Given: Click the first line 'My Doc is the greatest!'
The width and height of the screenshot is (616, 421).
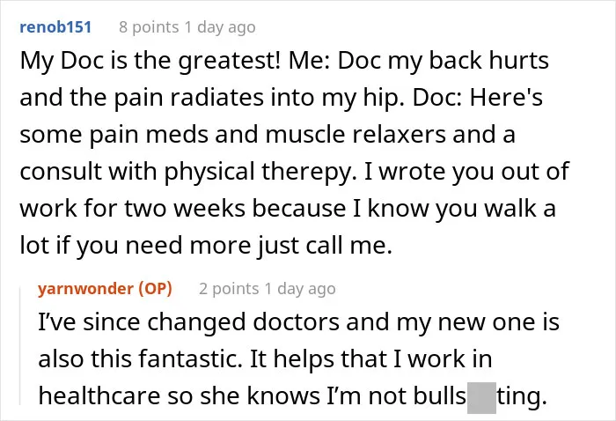Looking at the screenshot, I should tap(150, 62).
